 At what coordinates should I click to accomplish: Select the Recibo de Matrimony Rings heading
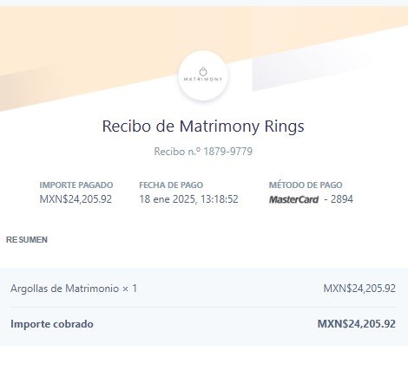pyautogui.click(x=203, y=127)
